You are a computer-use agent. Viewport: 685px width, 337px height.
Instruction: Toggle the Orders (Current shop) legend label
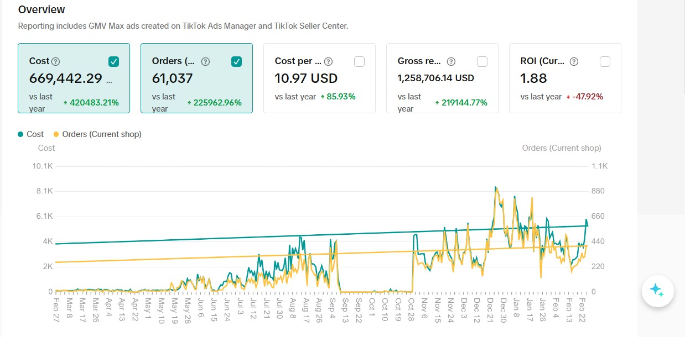[x=101, y=134]
